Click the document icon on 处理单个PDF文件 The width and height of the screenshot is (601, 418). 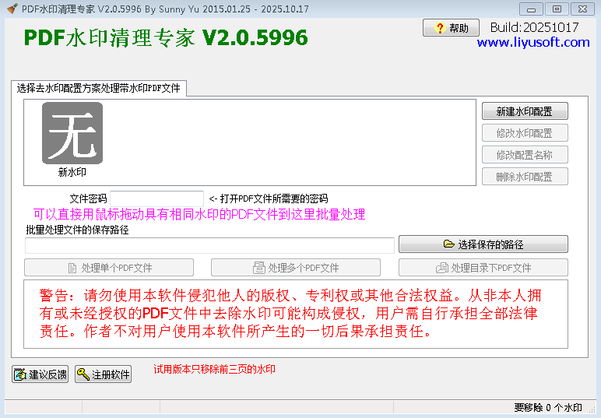73,268
